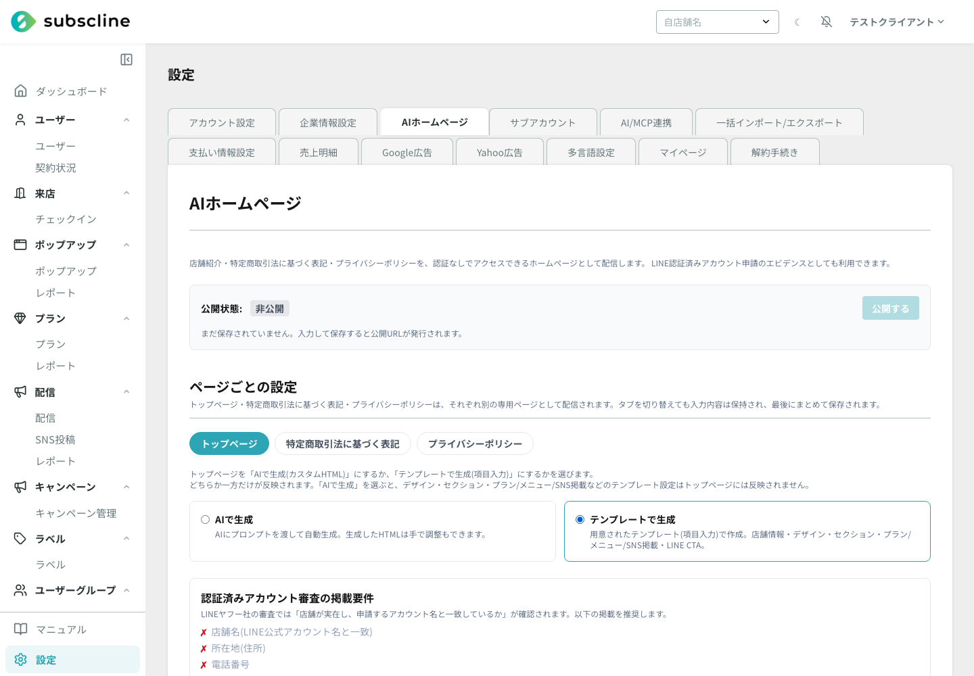Open the 一括インポート/エクスポート tab
974x676 pixels.
(779, 122)
